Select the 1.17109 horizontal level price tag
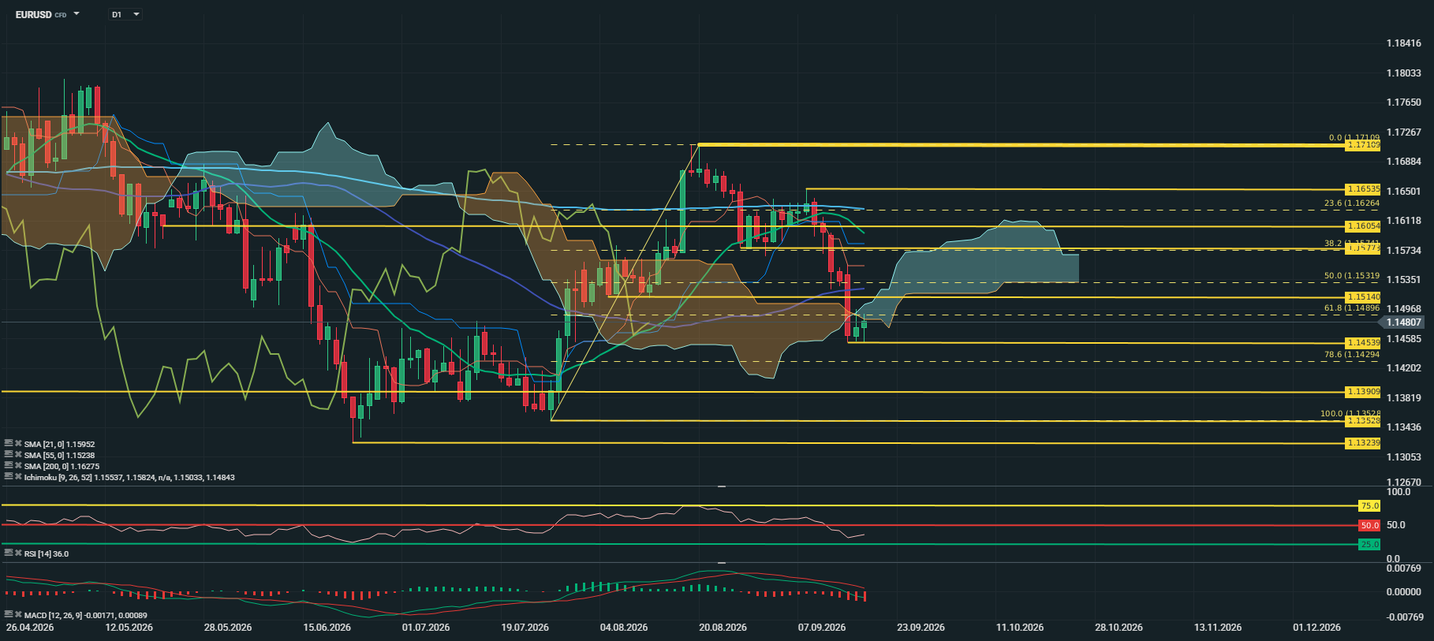The width and height of the screenshot is (1434, 641). coord(1363,145)
